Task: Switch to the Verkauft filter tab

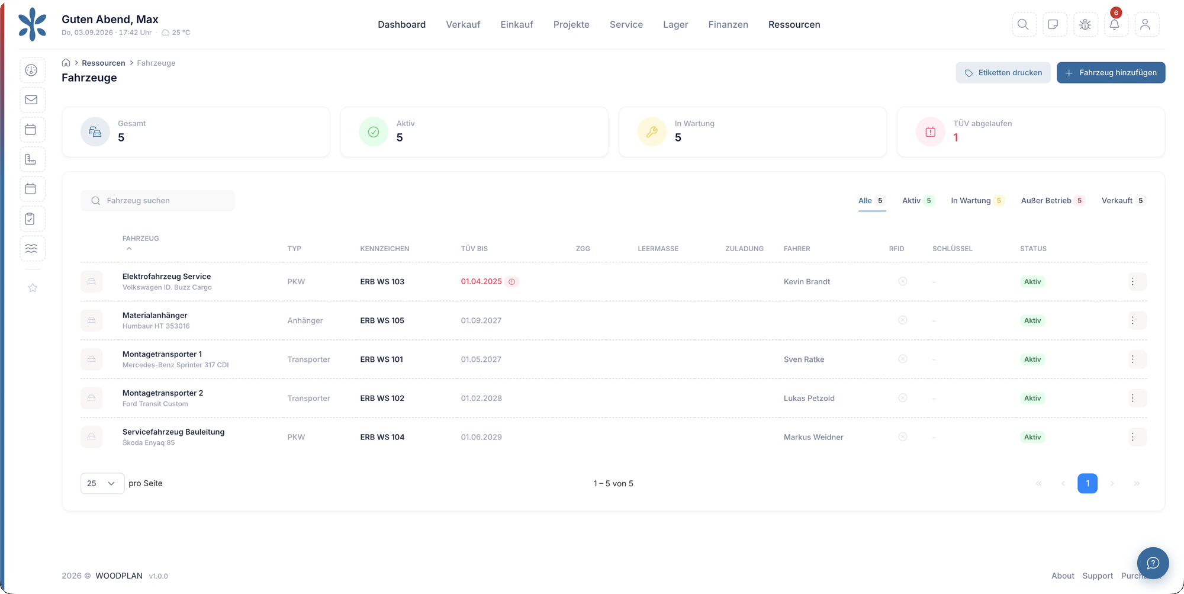Action: 1124,201
